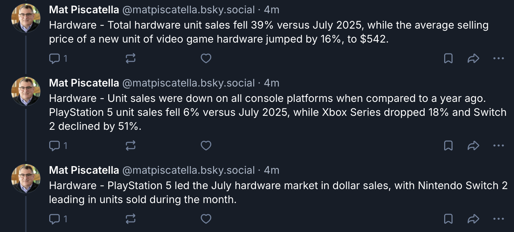The height and width of the screenshot is (232, 514).
Task: Open Mat Piscatella's avatar on the third post
Action: point(26,178)
